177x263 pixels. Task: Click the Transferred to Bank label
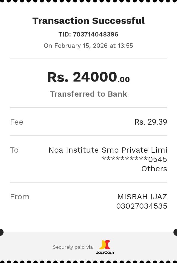point(88,94)
